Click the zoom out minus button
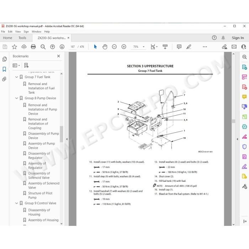 tap(114, 47)
